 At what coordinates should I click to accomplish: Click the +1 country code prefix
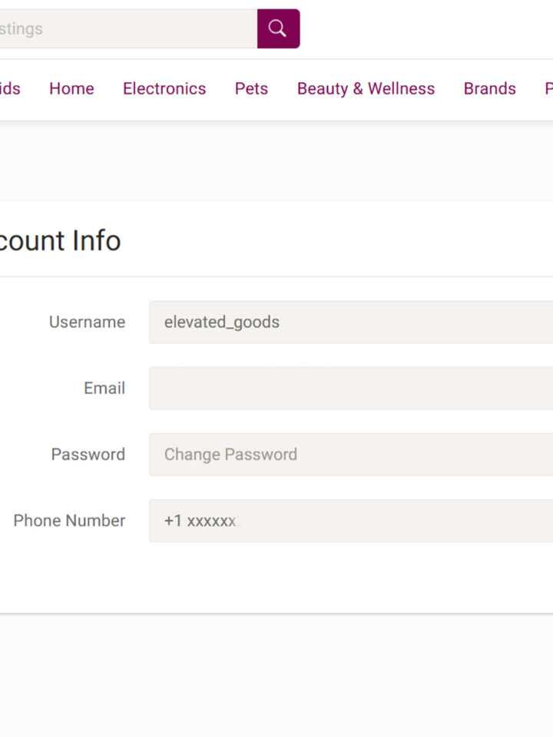pos(173,521)
